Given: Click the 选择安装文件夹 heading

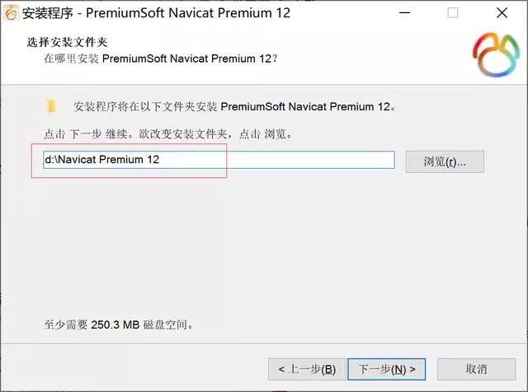Looking at the screenshot, I should 68,42.
